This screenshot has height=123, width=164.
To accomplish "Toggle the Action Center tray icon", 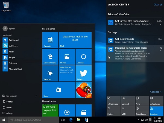I will click(x=150, y=120).
